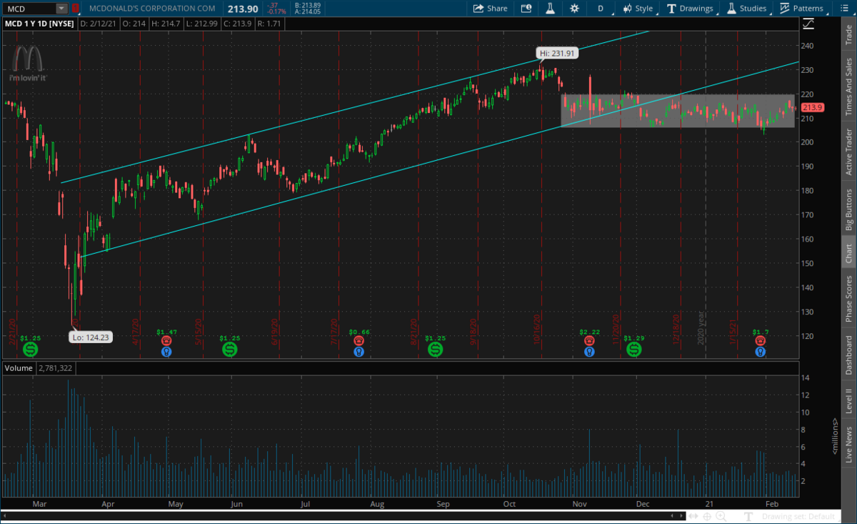Open the Big Buttons sidebar tab

tap(848, 209)
